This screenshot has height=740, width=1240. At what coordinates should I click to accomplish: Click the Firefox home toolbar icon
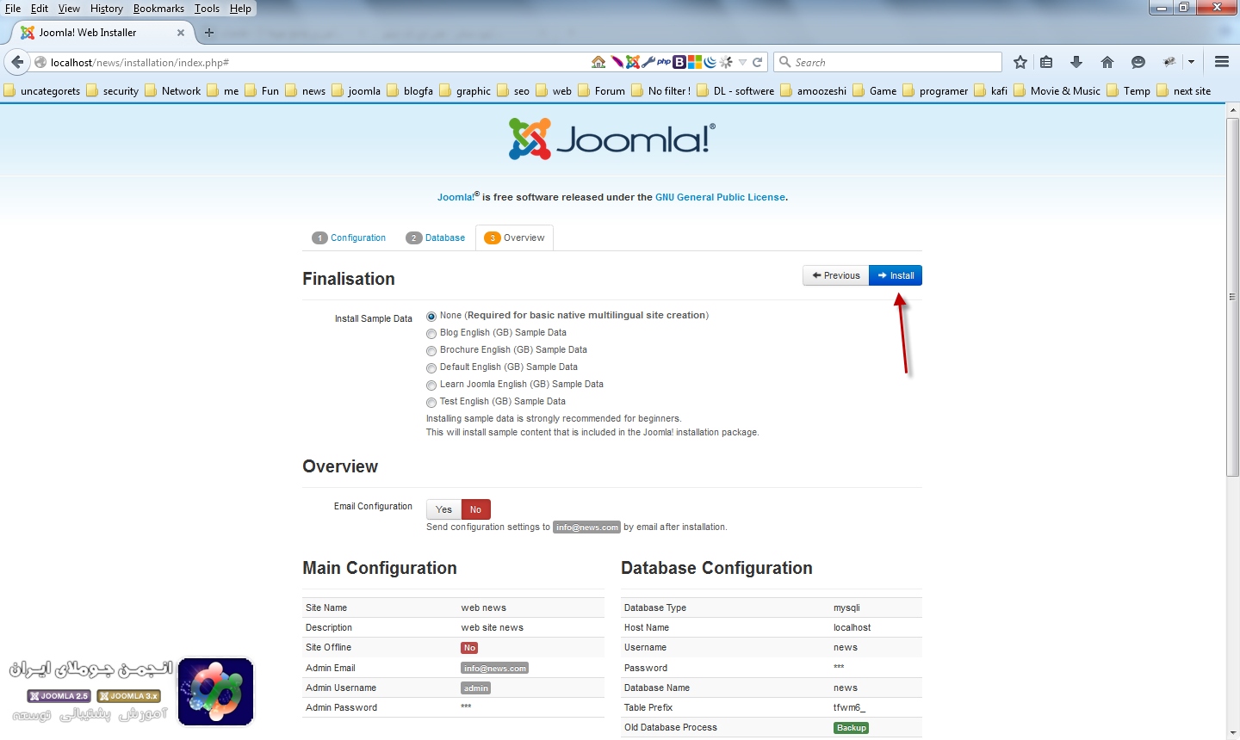click(1107, 62)
